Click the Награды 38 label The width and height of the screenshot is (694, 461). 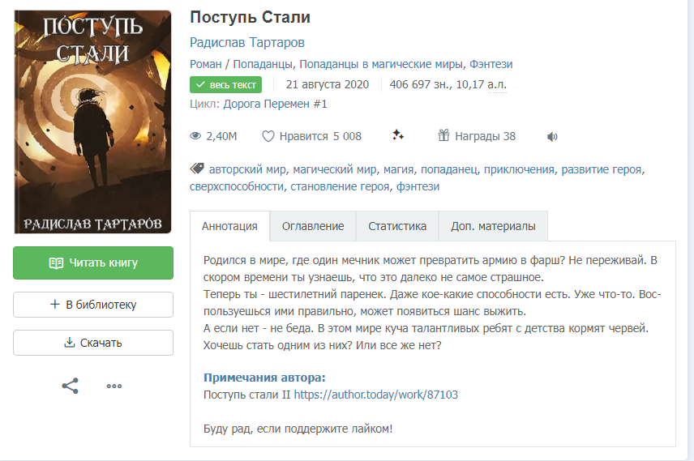(485, 136)
